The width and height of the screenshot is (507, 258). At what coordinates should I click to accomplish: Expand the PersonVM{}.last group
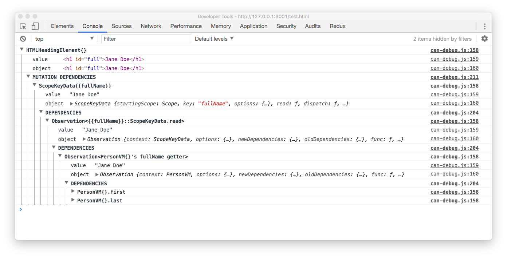tap(73, 200)
